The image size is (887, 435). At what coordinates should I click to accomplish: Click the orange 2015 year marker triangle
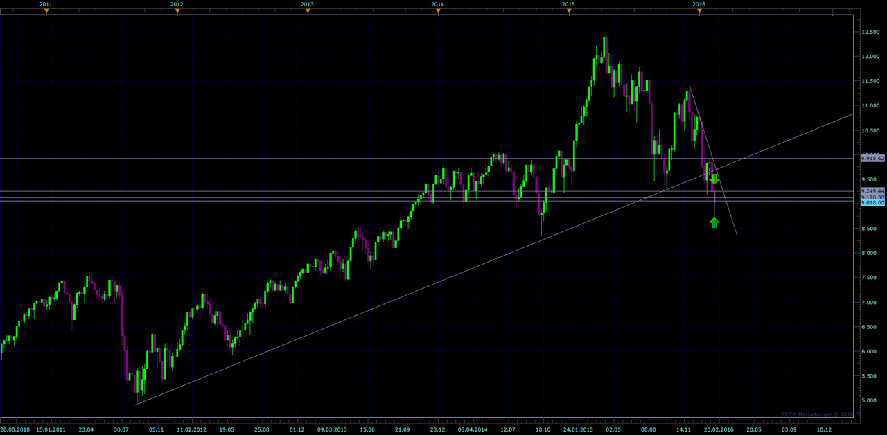569,11
